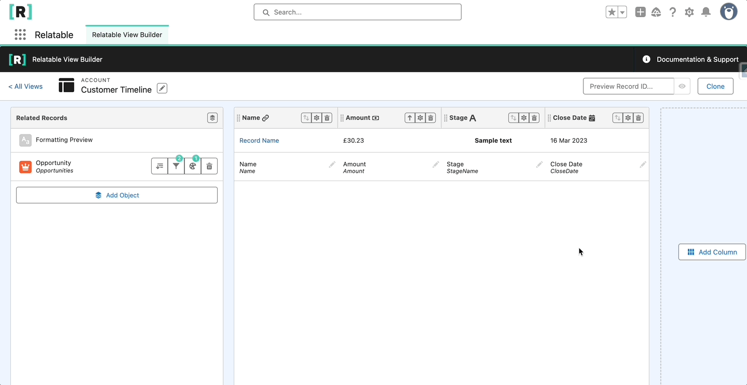The image size is (747, 385).
Task: Open the Setup gear icon
Action: [689, 12]
